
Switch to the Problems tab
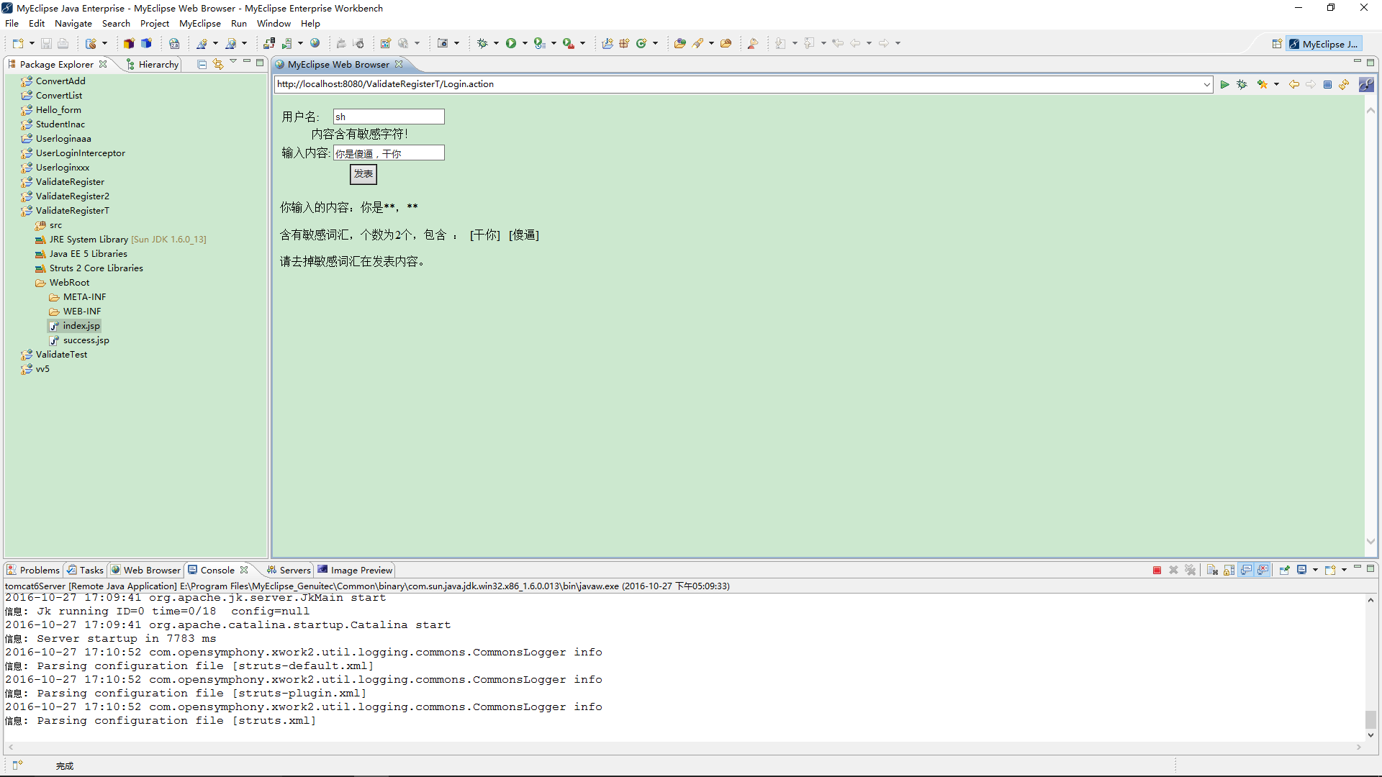pos(33,571)
